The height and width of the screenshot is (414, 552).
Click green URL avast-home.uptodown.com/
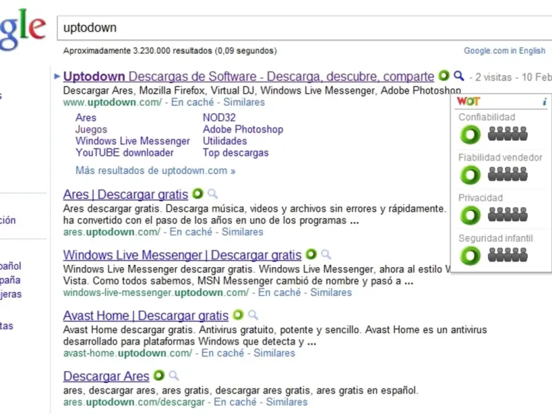(x=128, y=353)
